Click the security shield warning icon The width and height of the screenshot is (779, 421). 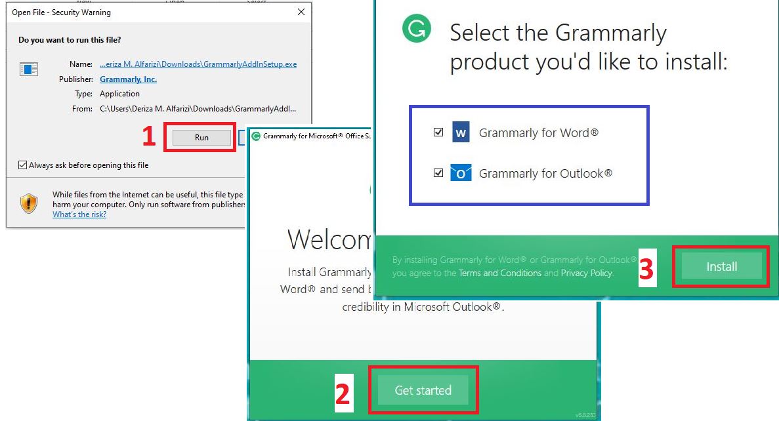tap(29, 203)
